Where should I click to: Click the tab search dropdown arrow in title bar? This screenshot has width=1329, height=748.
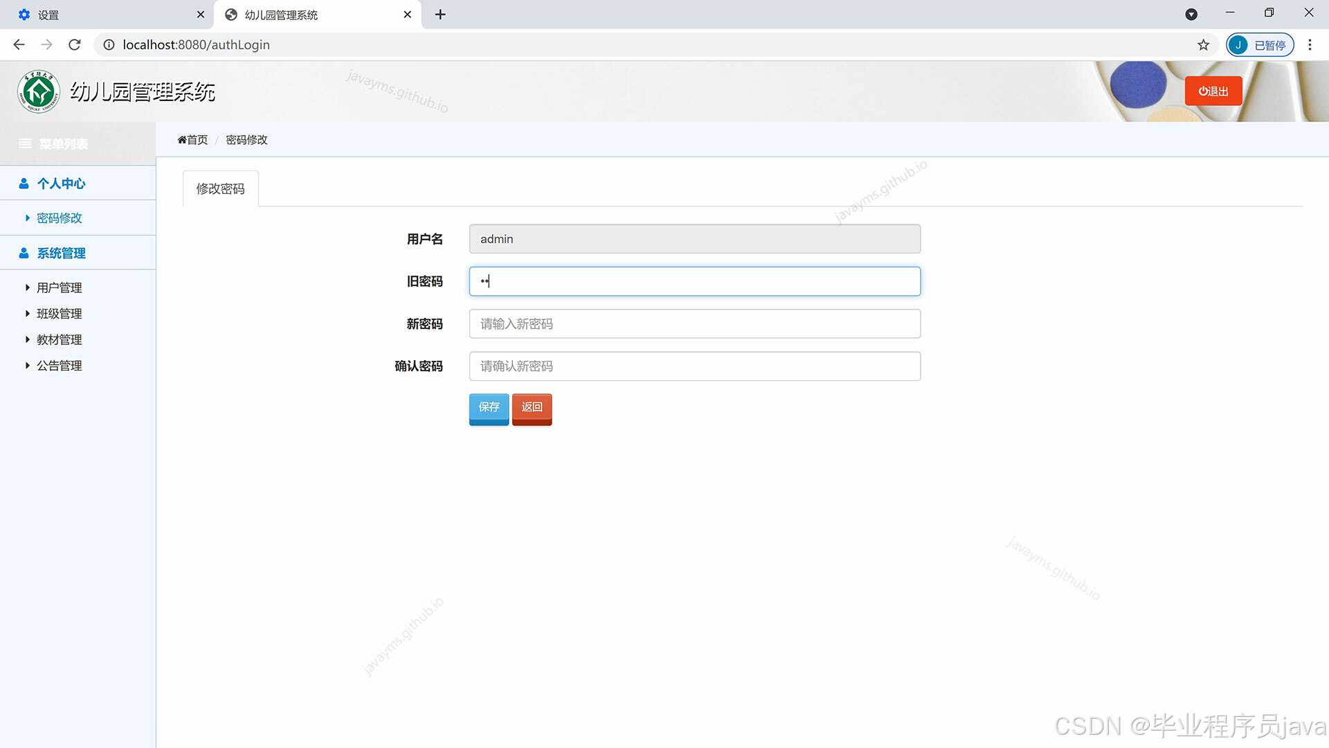coord(1191,15)
